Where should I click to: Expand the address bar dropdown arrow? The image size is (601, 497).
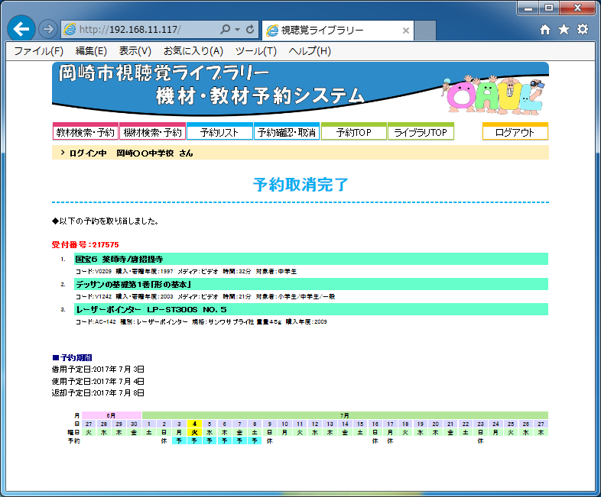click(238, 30)
